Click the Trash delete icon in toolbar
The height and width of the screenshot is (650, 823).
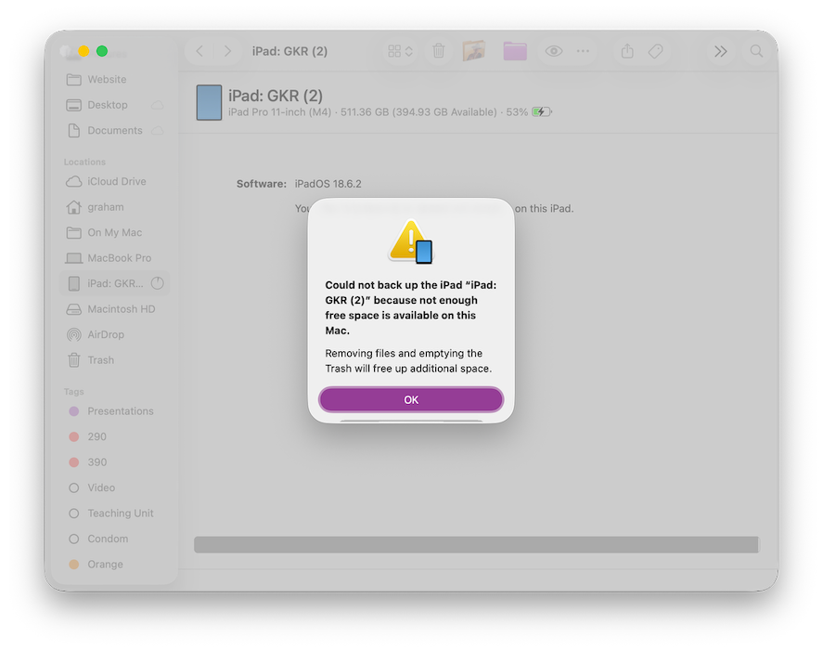[x=439, y=51]
